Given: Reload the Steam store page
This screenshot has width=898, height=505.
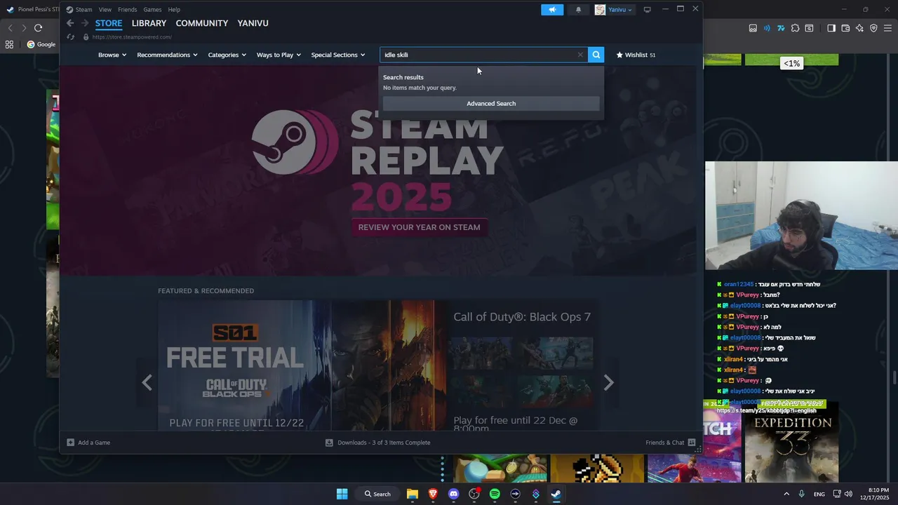Looking at the screenshot, I should tap(70, 36).
